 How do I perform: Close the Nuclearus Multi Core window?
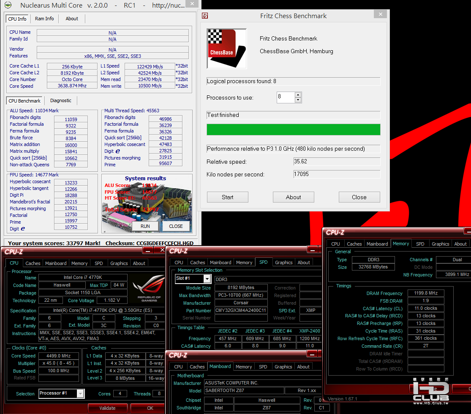(192, 4)
